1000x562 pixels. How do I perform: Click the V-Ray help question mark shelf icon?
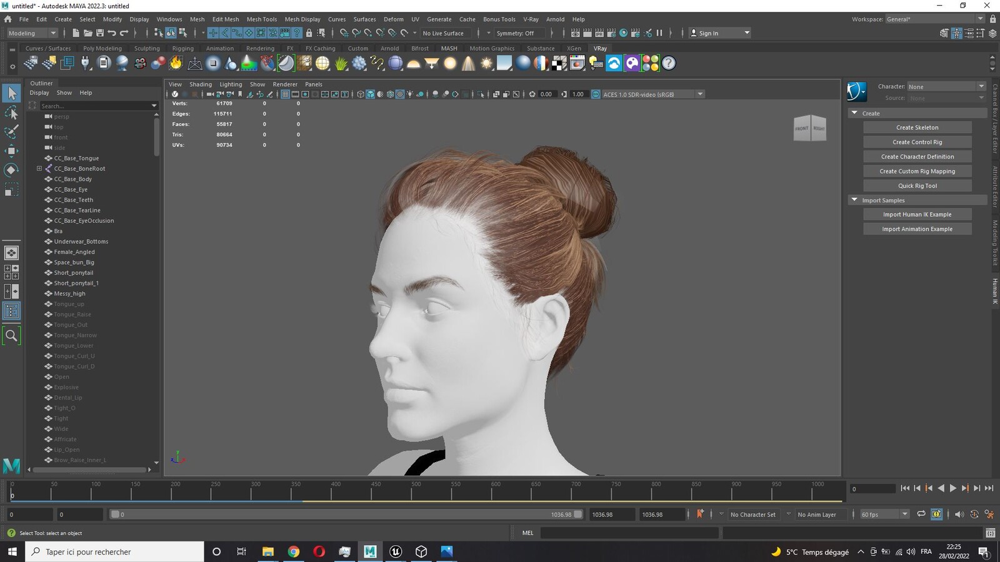(669, 63)
